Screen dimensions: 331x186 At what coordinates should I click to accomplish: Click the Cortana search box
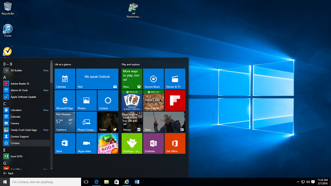45,182
